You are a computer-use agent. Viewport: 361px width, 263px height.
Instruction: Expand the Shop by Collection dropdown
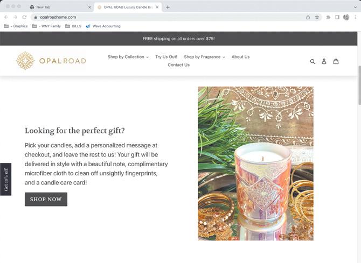tap(128, 57)
